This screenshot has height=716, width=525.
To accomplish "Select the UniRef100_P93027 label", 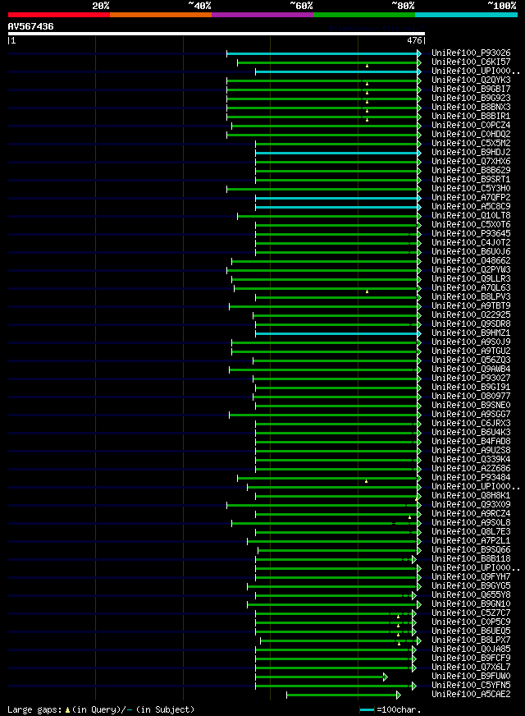I will [x=471, y=378].
